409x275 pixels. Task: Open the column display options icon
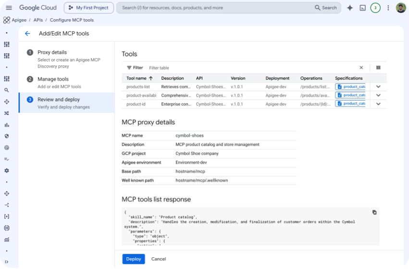(x=378, y=68)
